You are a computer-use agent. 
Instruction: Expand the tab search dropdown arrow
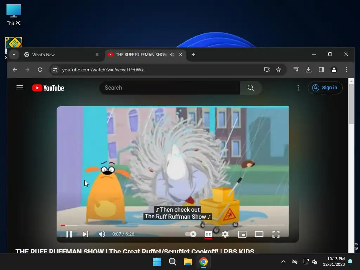coord(14,54)
